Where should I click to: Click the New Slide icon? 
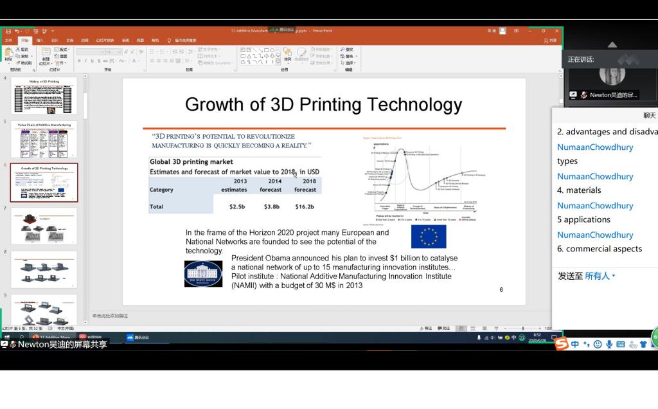coord(44,54)
